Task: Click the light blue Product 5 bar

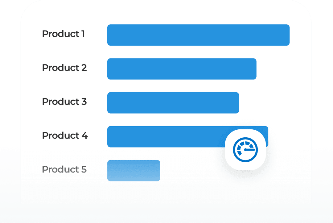Action: click(x=134, y=171)
